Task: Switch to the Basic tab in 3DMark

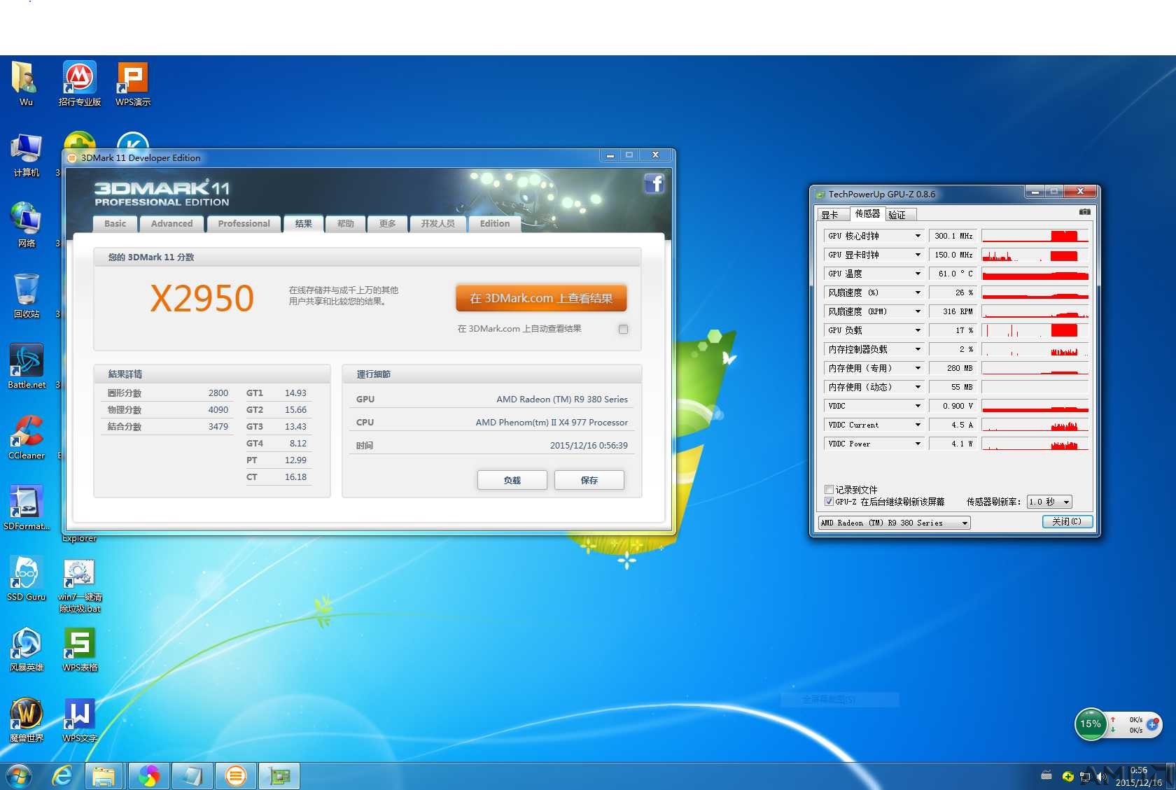Action: coord(115,224)
